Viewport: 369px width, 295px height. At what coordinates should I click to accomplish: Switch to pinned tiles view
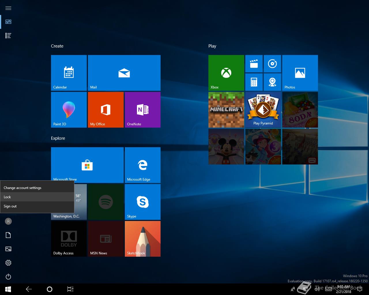(8, 22)
